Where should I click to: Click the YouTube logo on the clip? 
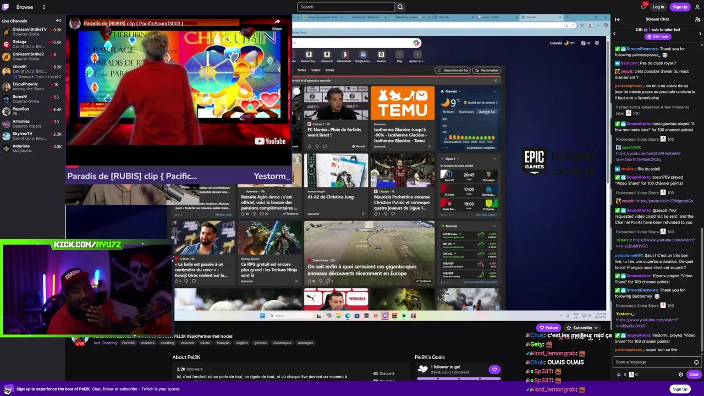click(270, 141)
